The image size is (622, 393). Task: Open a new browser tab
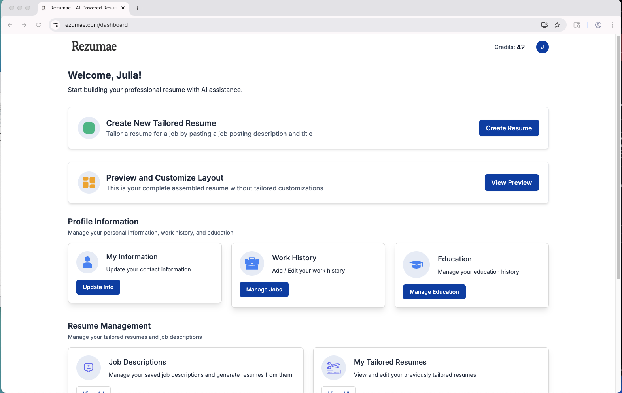(x=137, y=8)
